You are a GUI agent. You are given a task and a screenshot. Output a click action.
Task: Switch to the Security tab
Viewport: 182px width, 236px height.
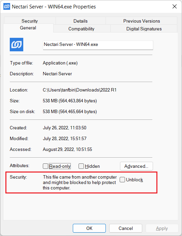click(30, 21)
